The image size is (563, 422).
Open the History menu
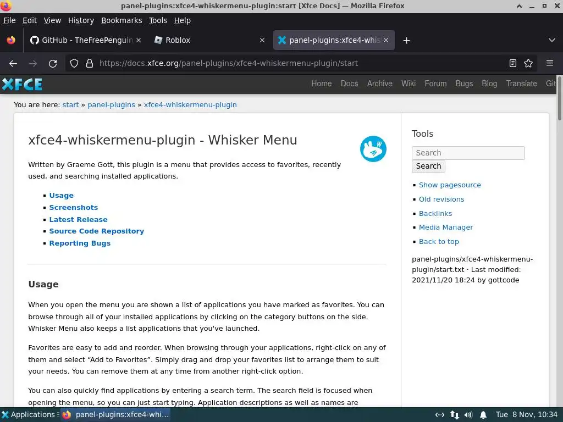click(x=81, y=20)
